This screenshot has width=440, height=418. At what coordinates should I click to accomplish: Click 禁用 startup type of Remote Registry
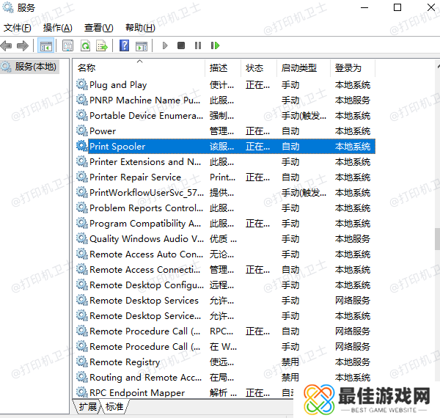click(x=290, y=362)
